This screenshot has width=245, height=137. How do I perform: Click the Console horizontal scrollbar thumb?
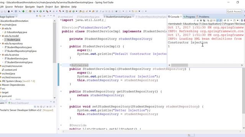[180, 65]
